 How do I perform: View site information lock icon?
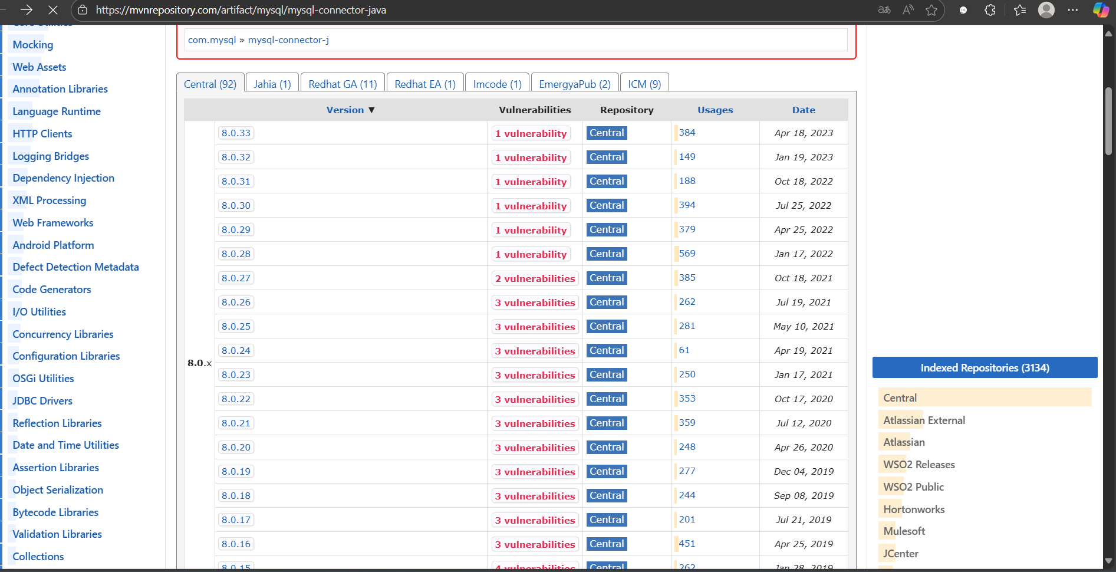click(83, 10)
